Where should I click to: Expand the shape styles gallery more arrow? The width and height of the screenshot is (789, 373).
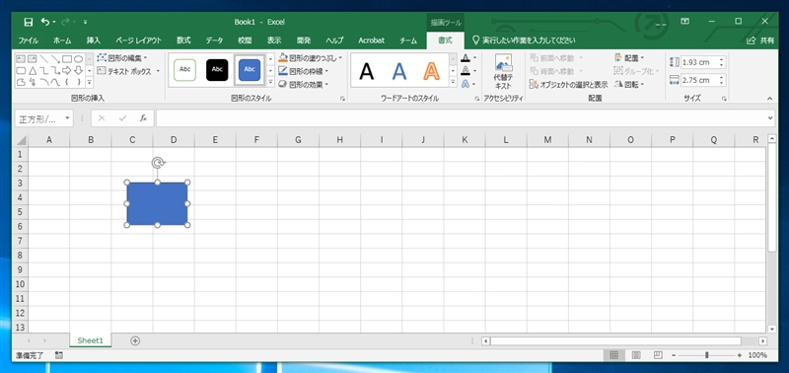[x=270, y=82]
